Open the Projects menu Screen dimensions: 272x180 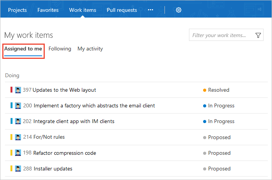(x=17, y=10)
